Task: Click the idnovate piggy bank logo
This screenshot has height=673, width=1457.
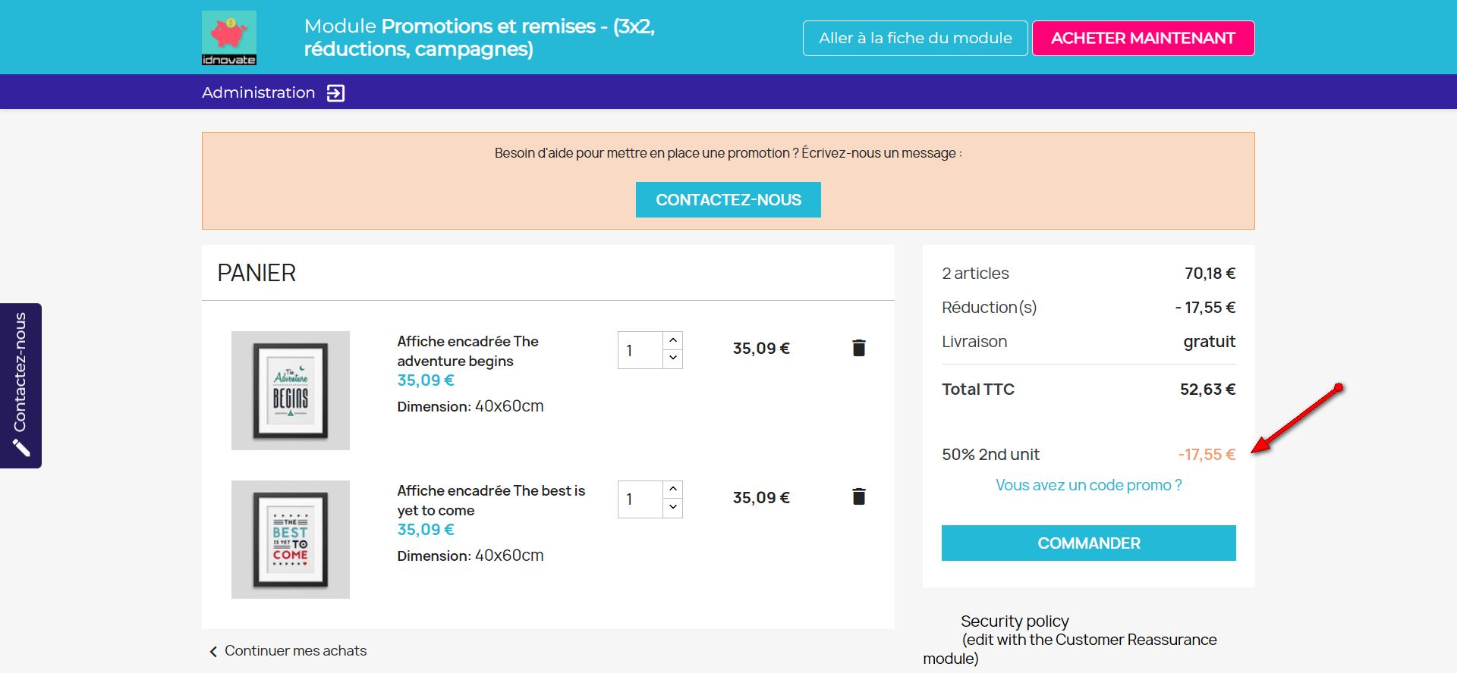Action: (229, 38)
